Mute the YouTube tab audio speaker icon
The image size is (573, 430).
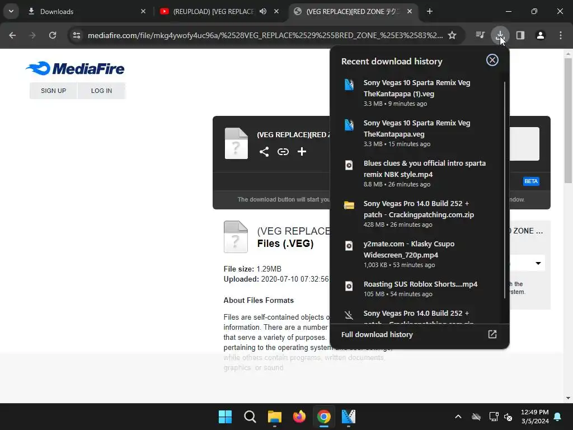263,11
